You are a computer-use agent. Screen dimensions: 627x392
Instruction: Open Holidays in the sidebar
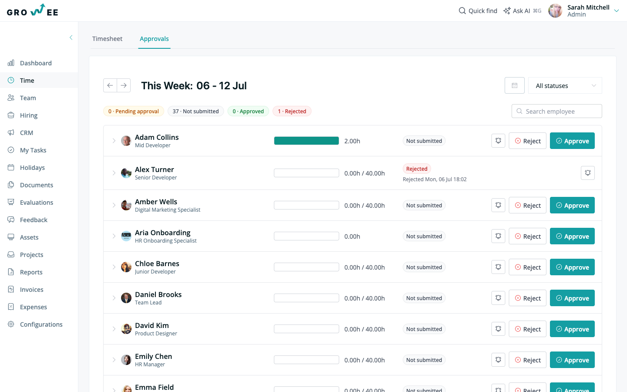pos(39,168)
